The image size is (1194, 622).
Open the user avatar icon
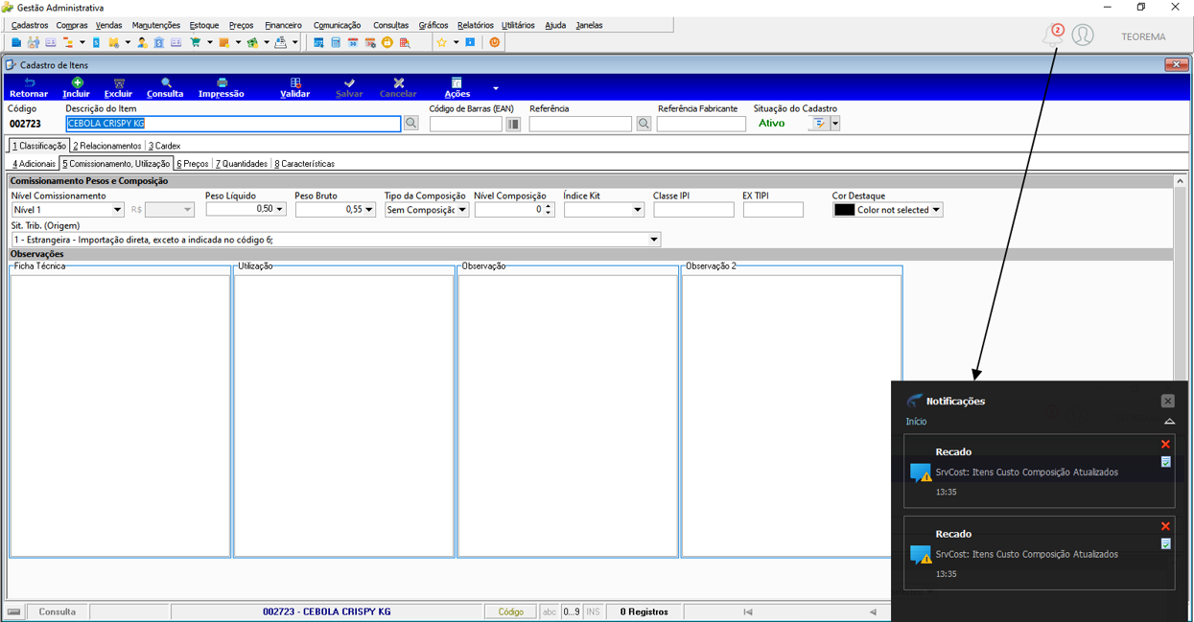[x=1083, y=35]
